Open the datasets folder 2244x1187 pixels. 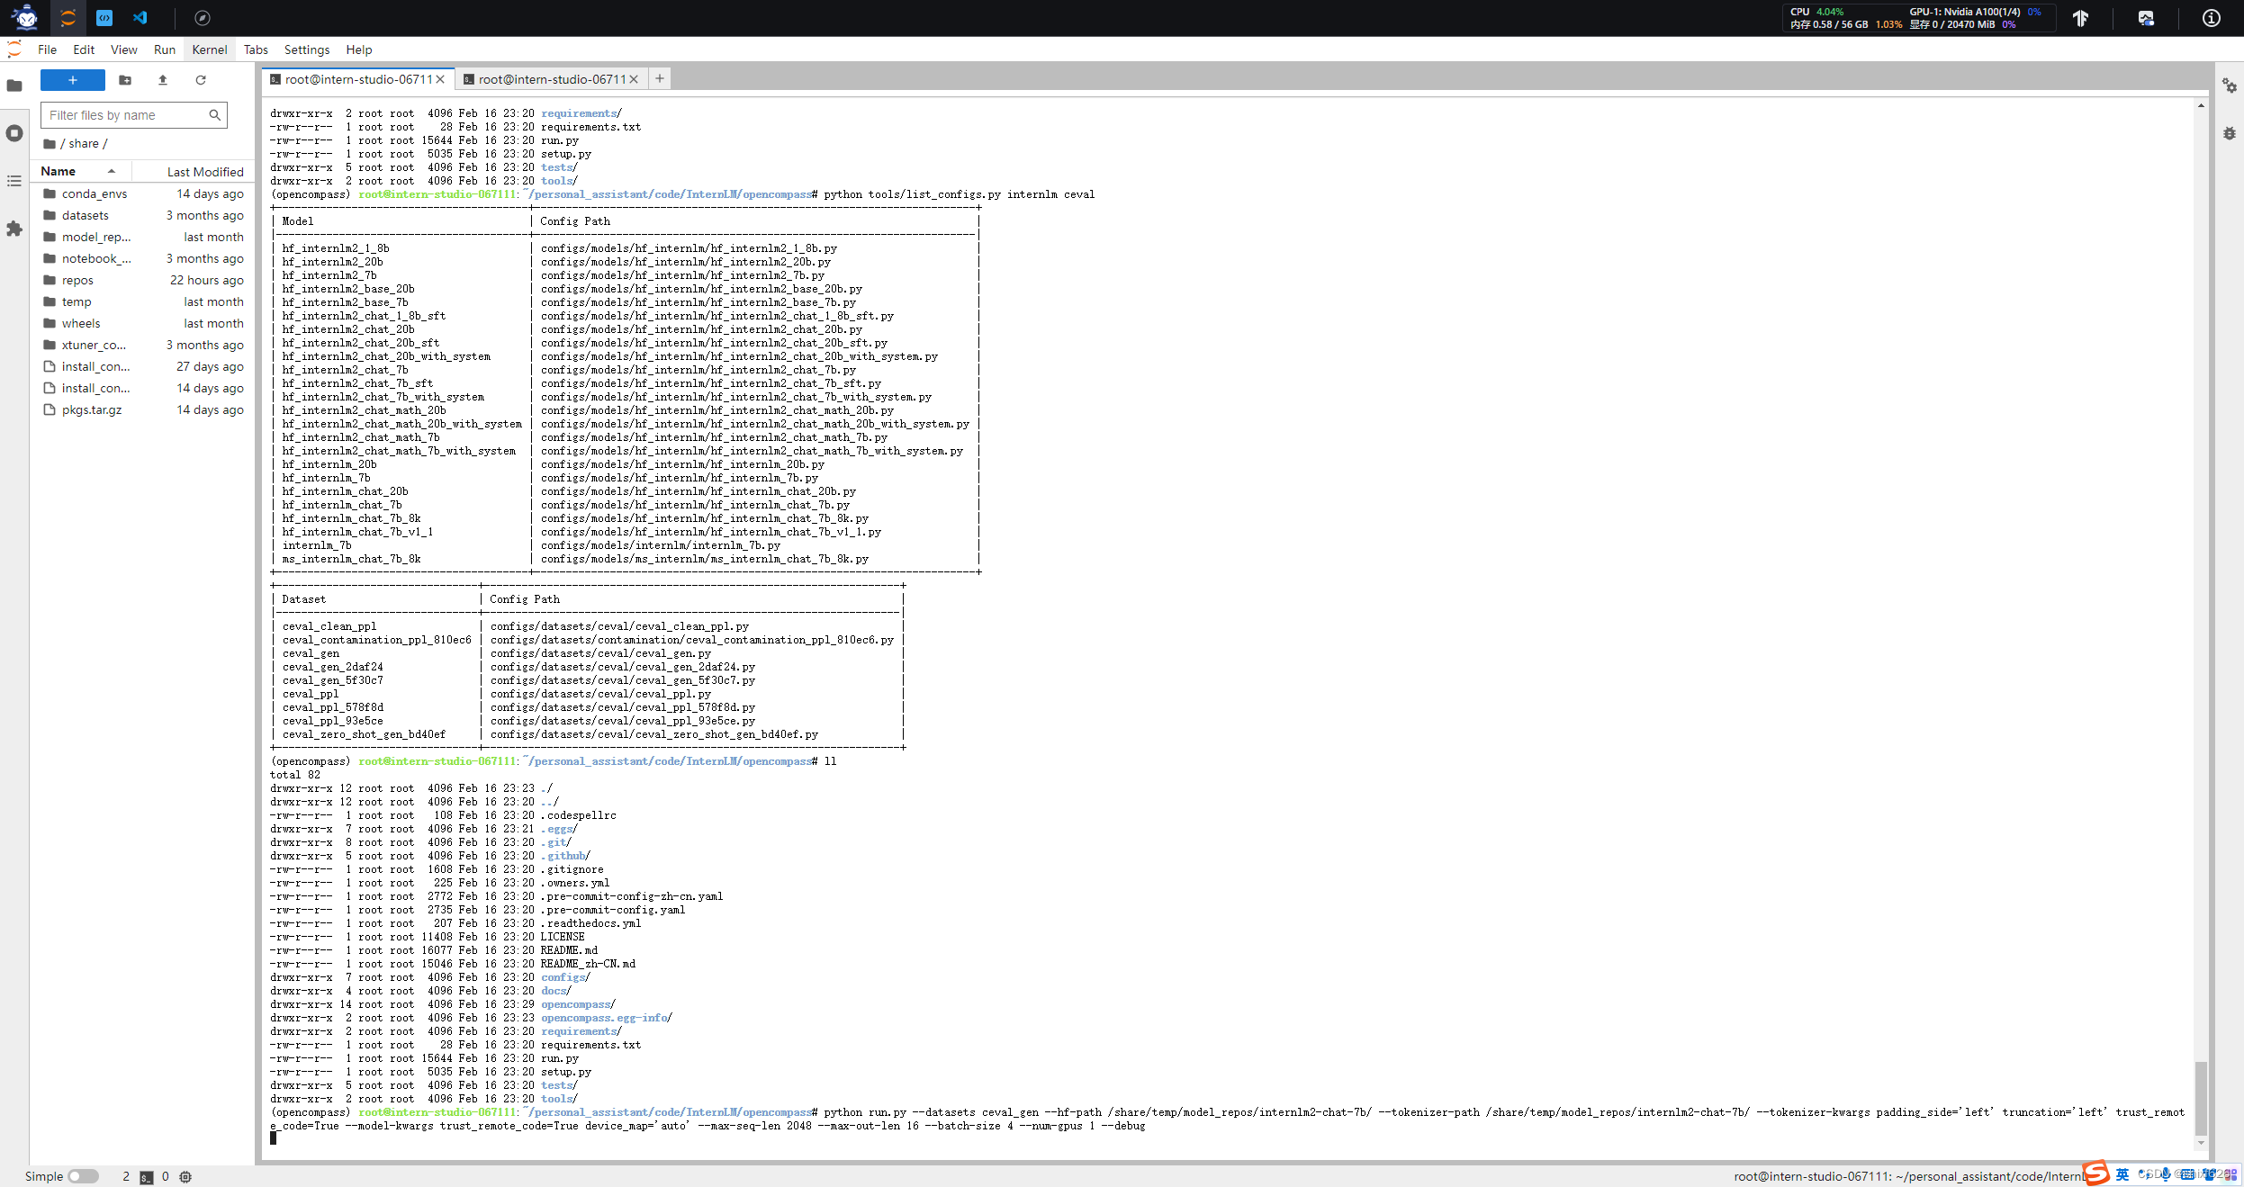tap(86, 215)
